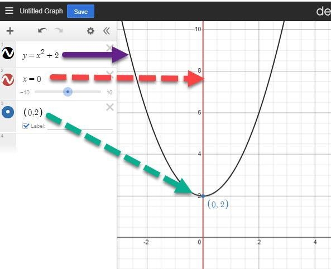The height and width of the screenshot is (269, 331).
Task: Toggle visibility of the red x=0 line
Action: pos(8,80)
